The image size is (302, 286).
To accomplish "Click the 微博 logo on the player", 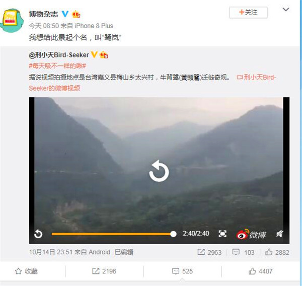I will (251, 234).
